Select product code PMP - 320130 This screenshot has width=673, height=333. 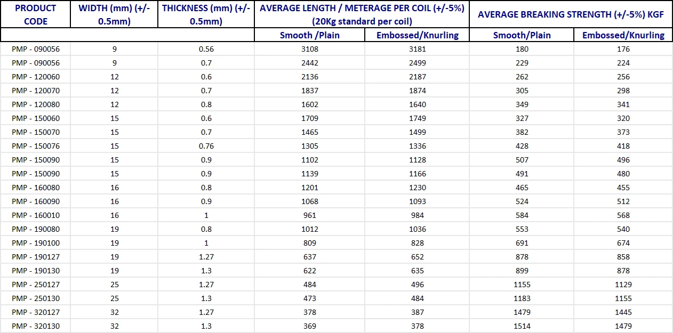36,326
